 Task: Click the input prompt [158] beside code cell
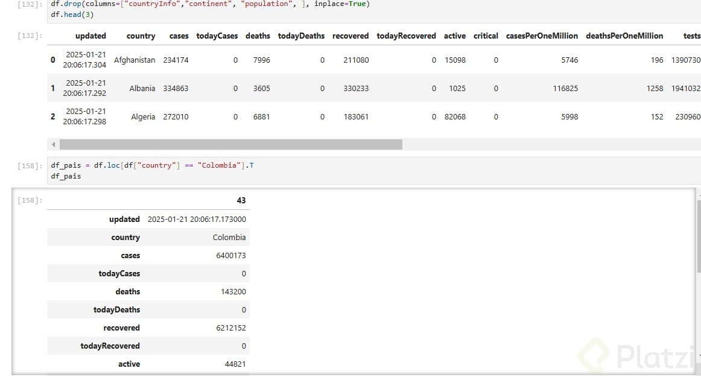tap(30, 166)
